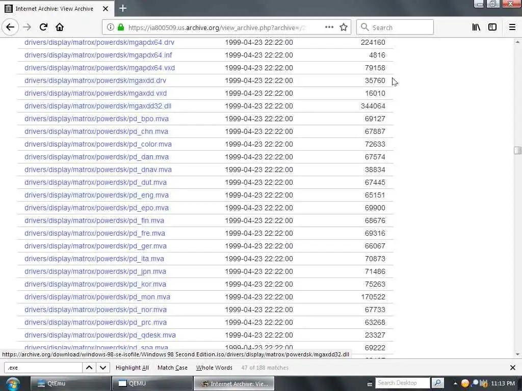Close the find bar
This screenshot has height=391, width=522.
[513, 368]
